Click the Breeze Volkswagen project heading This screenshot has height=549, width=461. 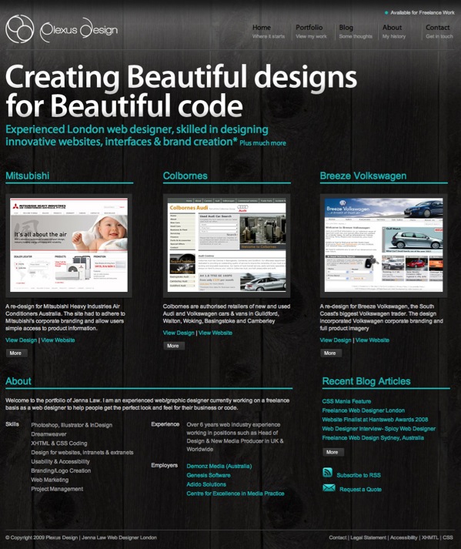363,176
